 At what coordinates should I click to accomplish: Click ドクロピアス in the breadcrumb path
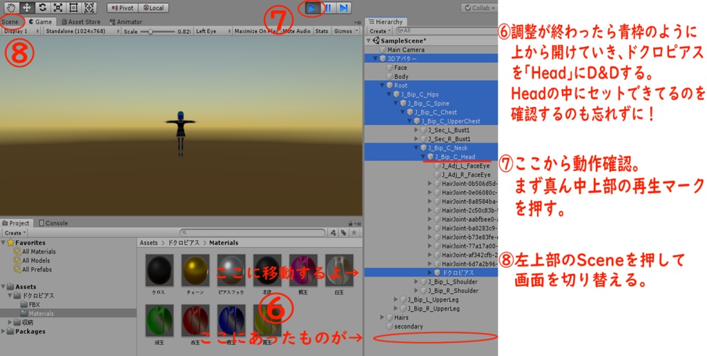pyautogui.click(x=184, y=243)
